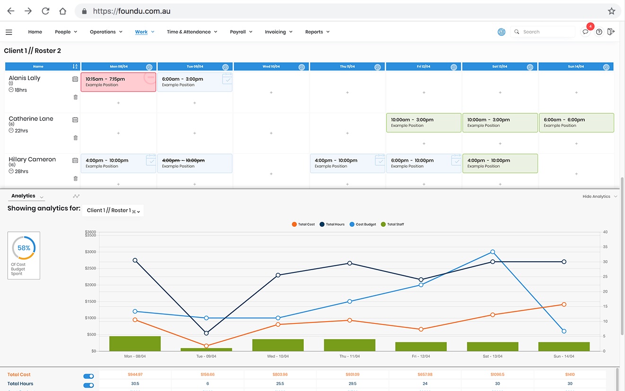Delete Catherine Lane row with trash icon

click(x=75, y=138)
